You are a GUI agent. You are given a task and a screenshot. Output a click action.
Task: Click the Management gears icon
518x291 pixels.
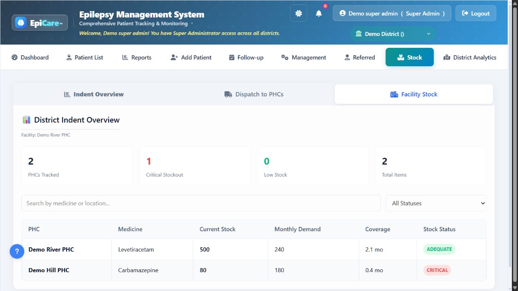coord(285,57)
